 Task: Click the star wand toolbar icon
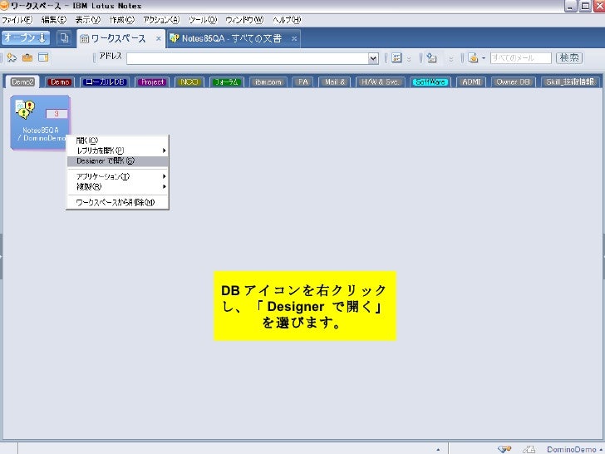(x=12, y=57)
